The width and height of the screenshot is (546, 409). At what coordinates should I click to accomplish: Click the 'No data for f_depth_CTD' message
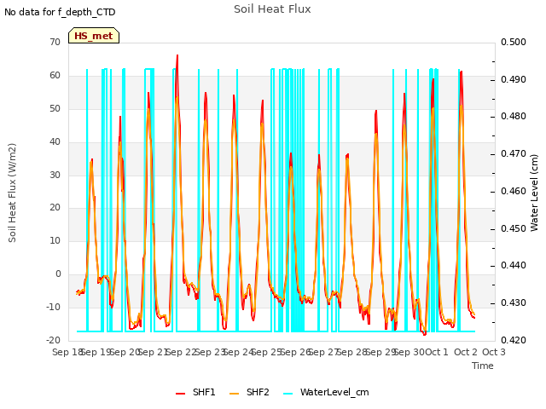(60, 12)
